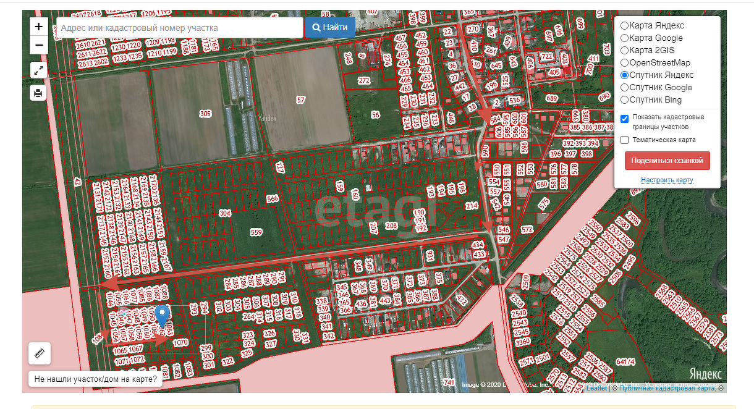This screenshot has width=754, height=409.
Task: Choose OpenStreetMap base layer
Action: coord(624,63)
